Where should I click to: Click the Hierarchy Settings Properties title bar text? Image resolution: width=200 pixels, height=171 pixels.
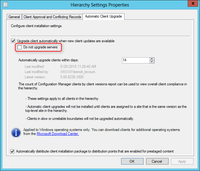tap(100, 5)
